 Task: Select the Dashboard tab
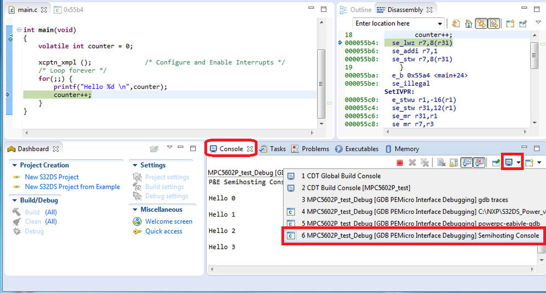tap(28, 149)
